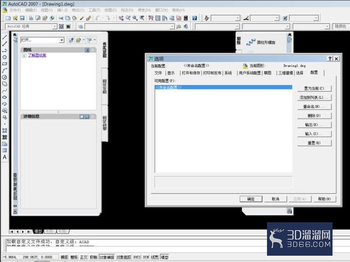Undo the last action with the Undo arrow

[97, 18]
